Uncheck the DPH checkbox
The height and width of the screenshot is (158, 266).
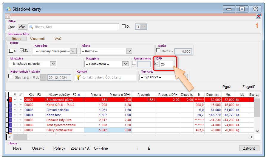coord(156,63)
